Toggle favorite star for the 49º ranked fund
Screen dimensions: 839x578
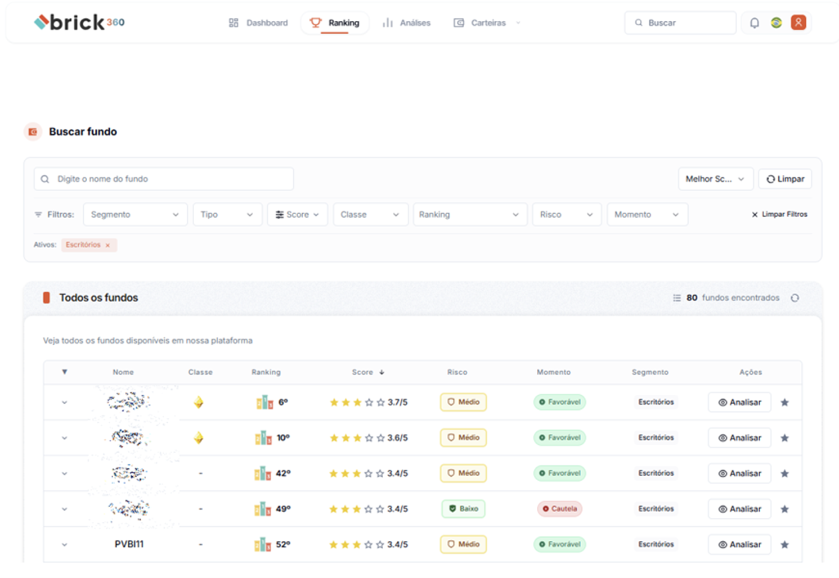pyautogui.click(x=784, y=509)
